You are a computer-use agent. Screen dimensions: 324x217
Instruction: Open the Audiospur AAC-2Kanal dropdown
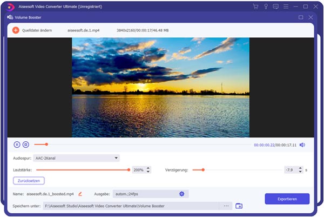point(77,158)
